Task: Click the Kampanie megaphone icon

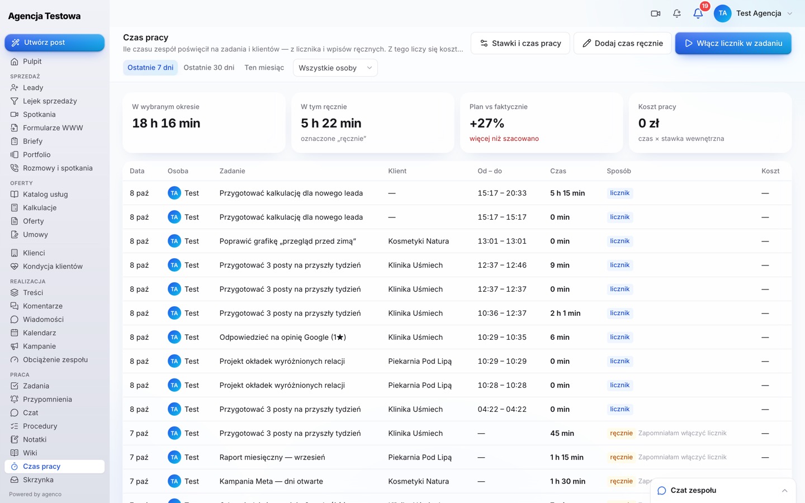Action: (15, 347)
